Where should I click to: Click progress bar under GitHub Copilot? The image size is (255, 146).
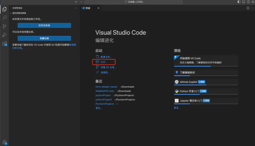tap(206, 85)
